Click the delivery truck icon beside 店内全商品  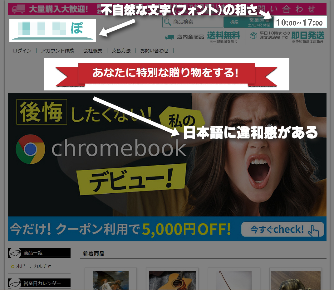point(169,37)
